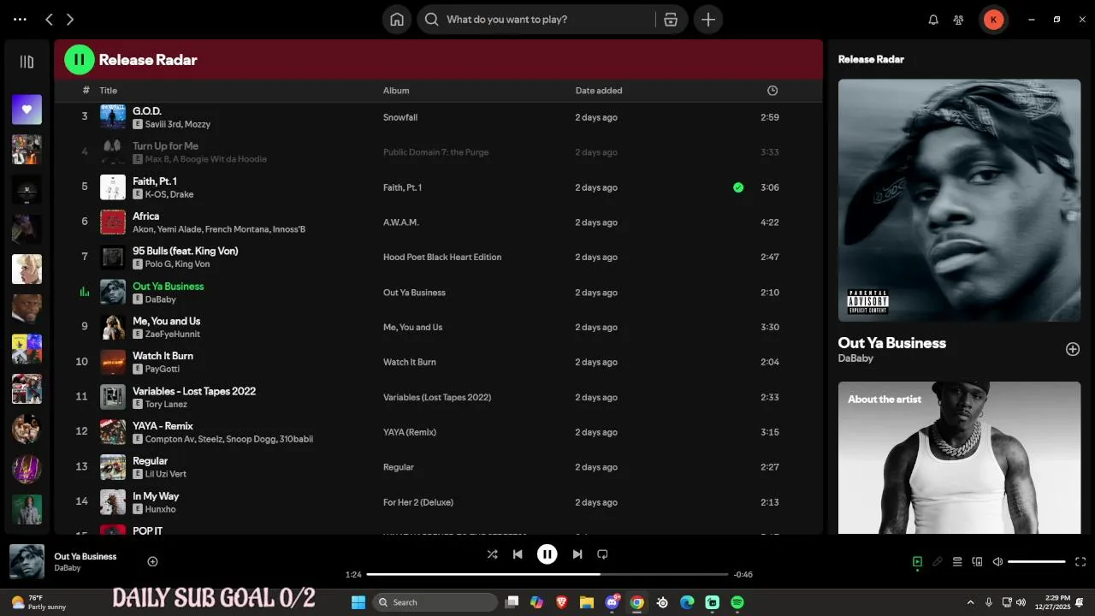Sort by the Title column header
This screenshot has height=616, width=1095.
[x=109, y=91]
